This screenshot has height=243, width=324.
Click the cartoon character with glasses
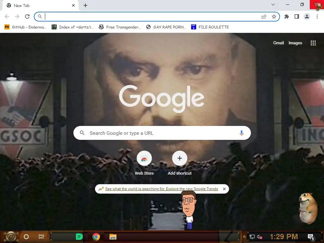click(x=189, y=210)
